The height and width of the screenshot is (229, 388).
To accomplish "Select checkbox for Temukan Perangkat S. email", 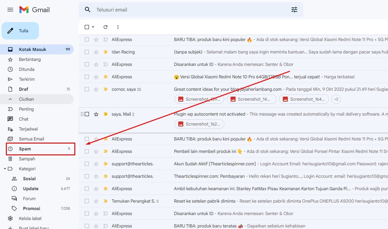I will tap(87, 201).
